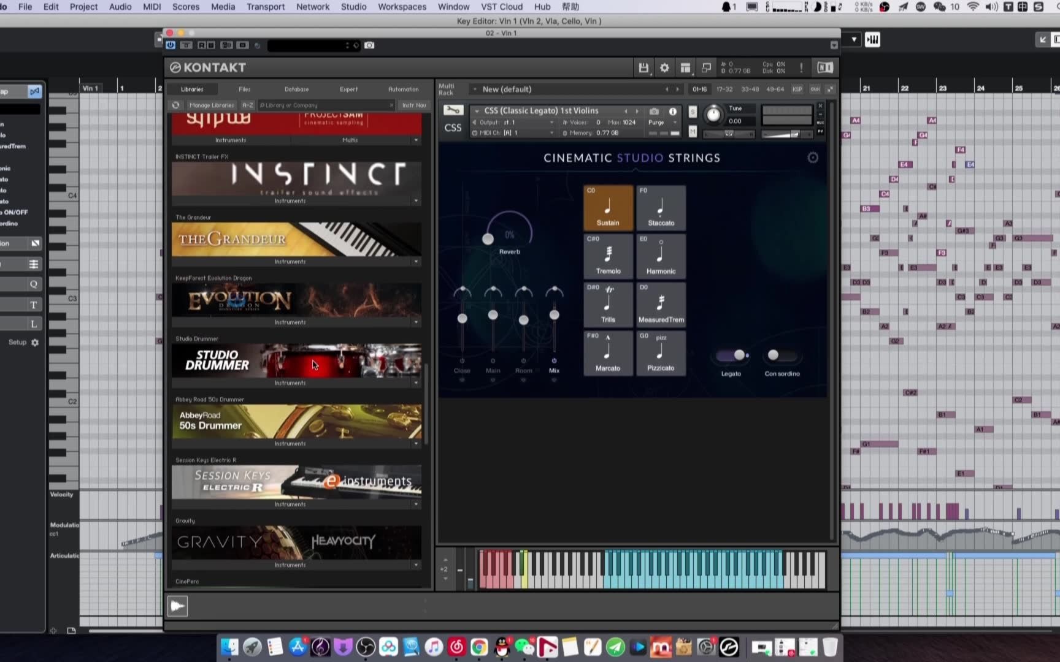Click the Native Instruments NI logo
The width and height of the screenshot is (1060, 662).
824,67
